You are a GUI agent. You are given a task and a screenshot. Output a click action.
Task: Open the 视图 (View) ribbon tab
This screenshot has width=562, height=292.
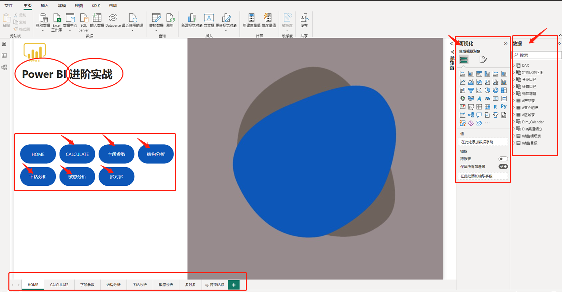[79, 6]
